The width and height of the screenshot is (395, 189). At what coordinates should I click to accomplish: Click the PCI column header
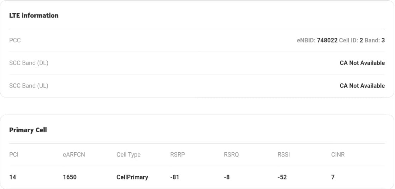coord(14,154)
